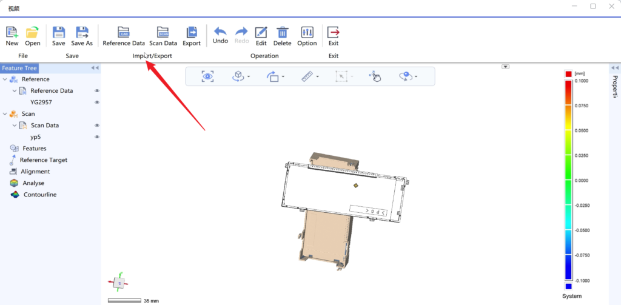Click the red swatch atop color scale
This screenshot has width=621, height=305.
(x=568, y=73)
